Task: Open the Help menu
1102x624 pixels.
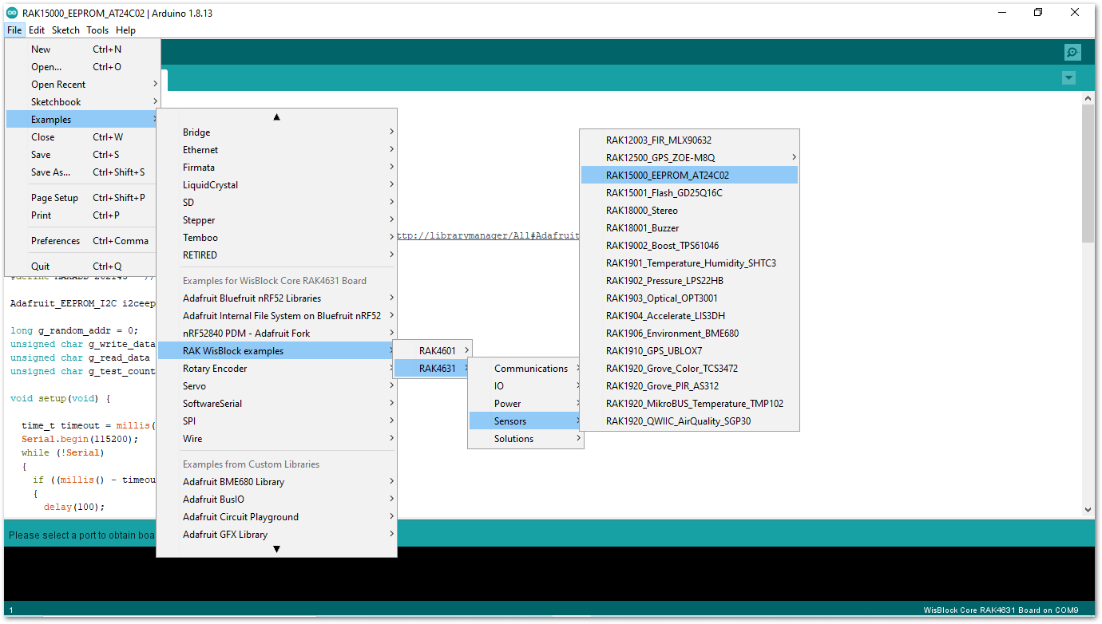Action: [125, 30]
